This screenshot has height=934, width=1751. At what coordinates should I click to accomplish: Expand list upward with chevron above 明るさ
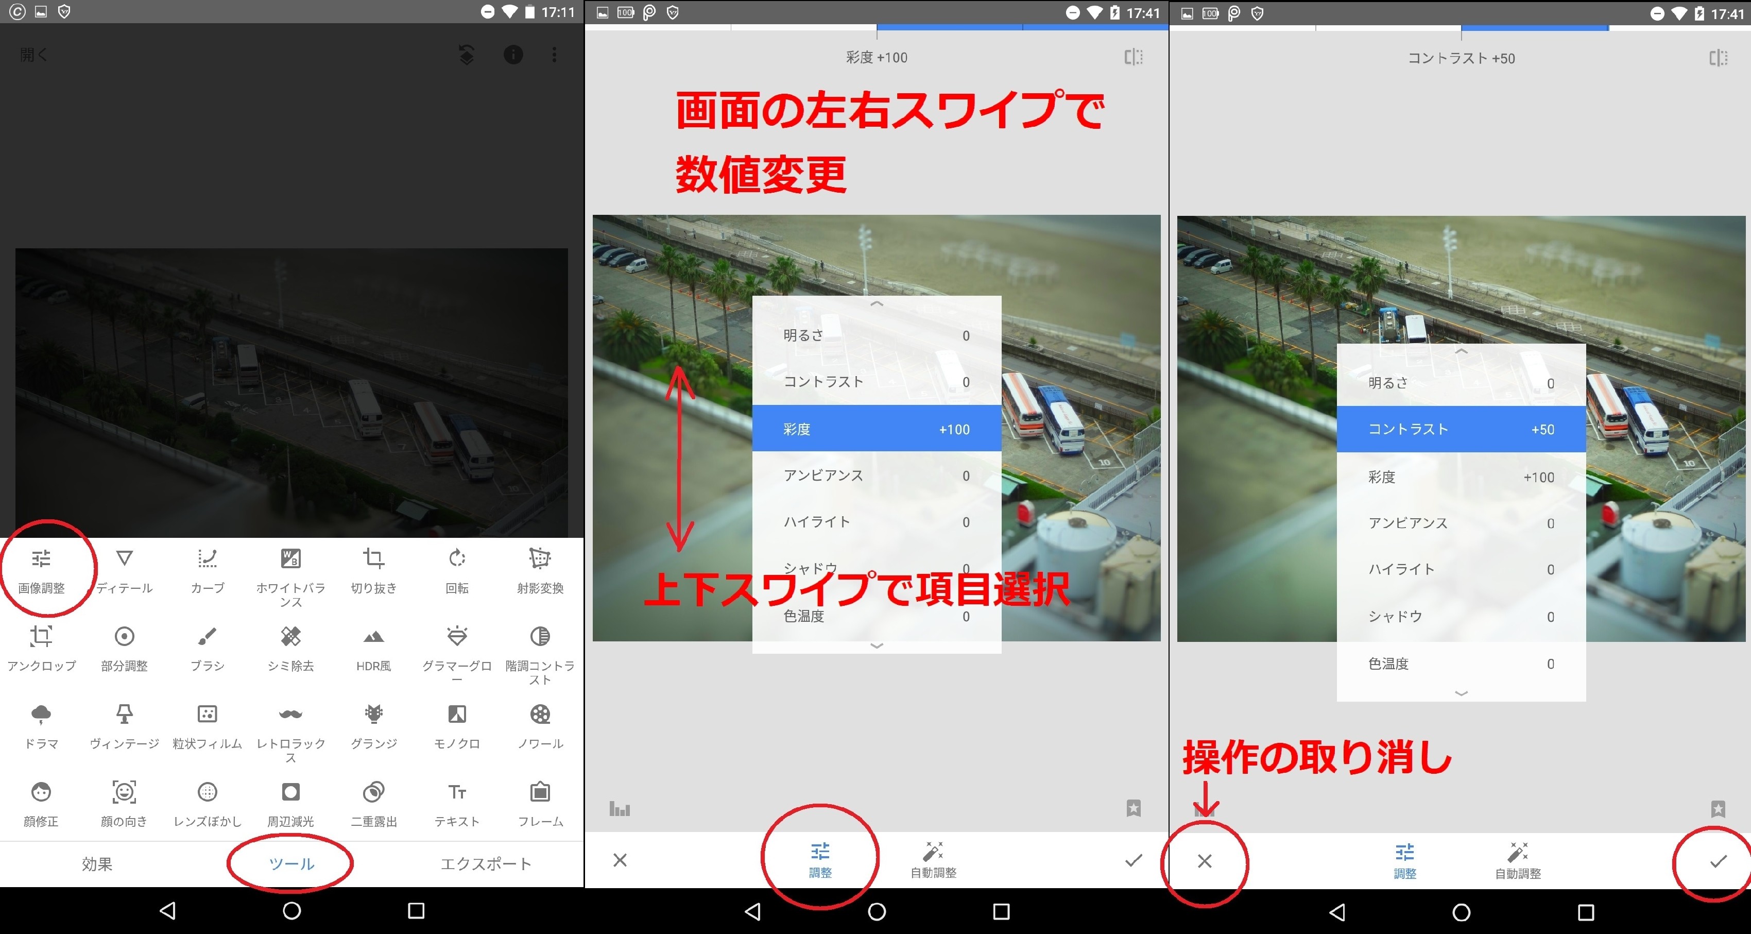[x=876, y=304]
